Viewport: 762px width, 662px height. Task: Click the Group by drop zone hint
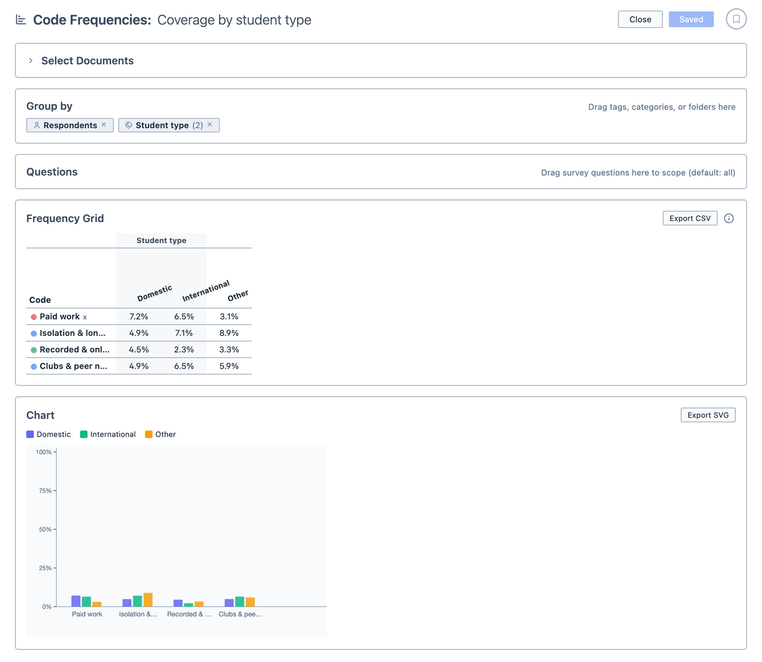(x=662, y=107)
